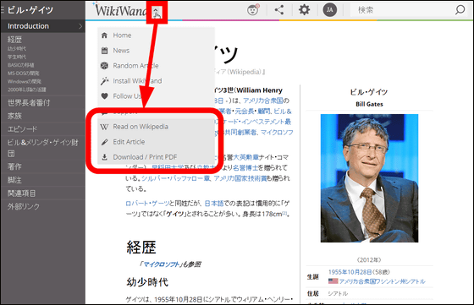Jump to 脚注 section in sidebar
The image size is (474, 305).
14,180
